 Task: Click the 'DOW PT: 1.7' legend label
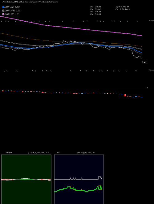pos(11,14)
